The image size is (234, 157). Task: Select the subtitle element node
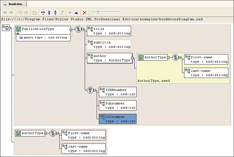tap(109, 45)
